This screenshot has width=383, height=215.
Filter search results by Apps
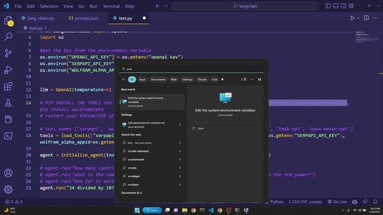[x=142, y=79]
